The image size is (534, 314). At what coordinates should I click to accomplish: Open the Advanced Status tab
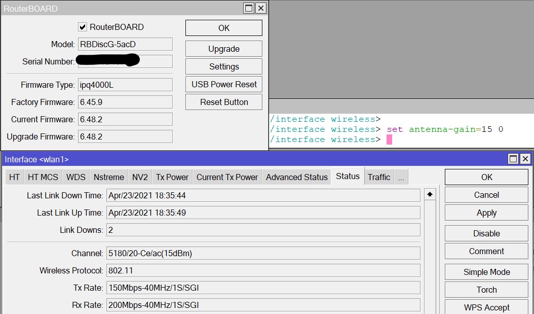click(296, 177)
